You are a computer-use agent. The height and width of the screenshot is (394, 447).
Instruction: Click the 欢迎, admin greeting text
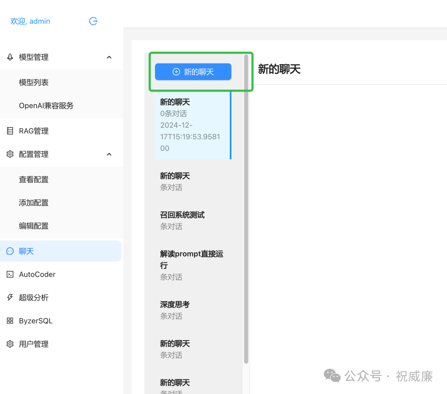point(30,21)
